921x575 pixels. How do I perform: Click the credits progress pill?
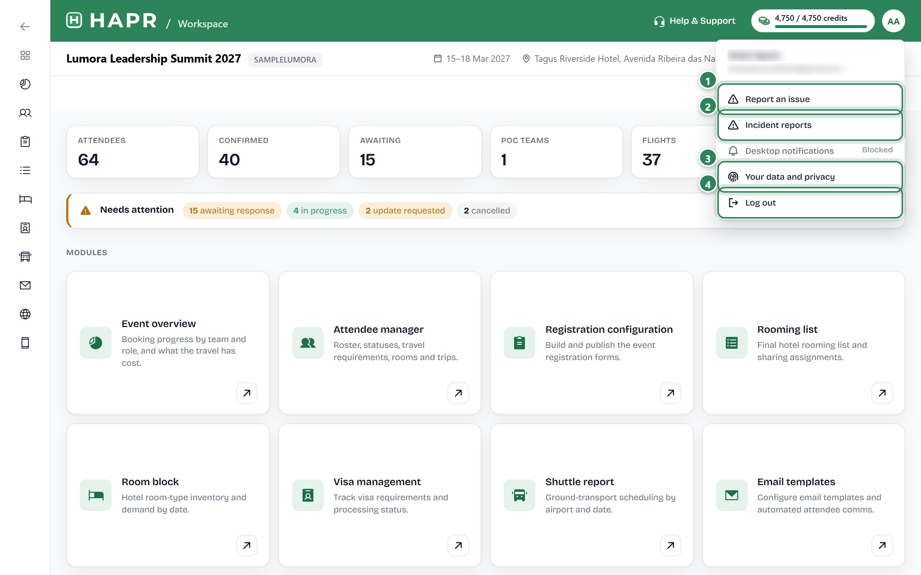tap(813, 21)
